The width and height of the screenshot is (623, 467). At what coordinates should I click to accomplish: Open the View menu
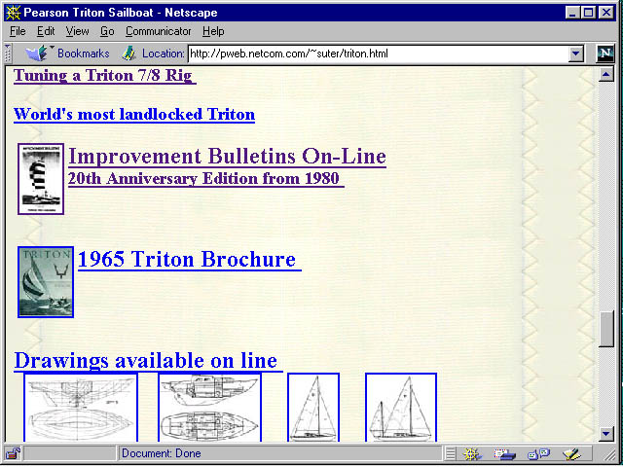point(77,31)
